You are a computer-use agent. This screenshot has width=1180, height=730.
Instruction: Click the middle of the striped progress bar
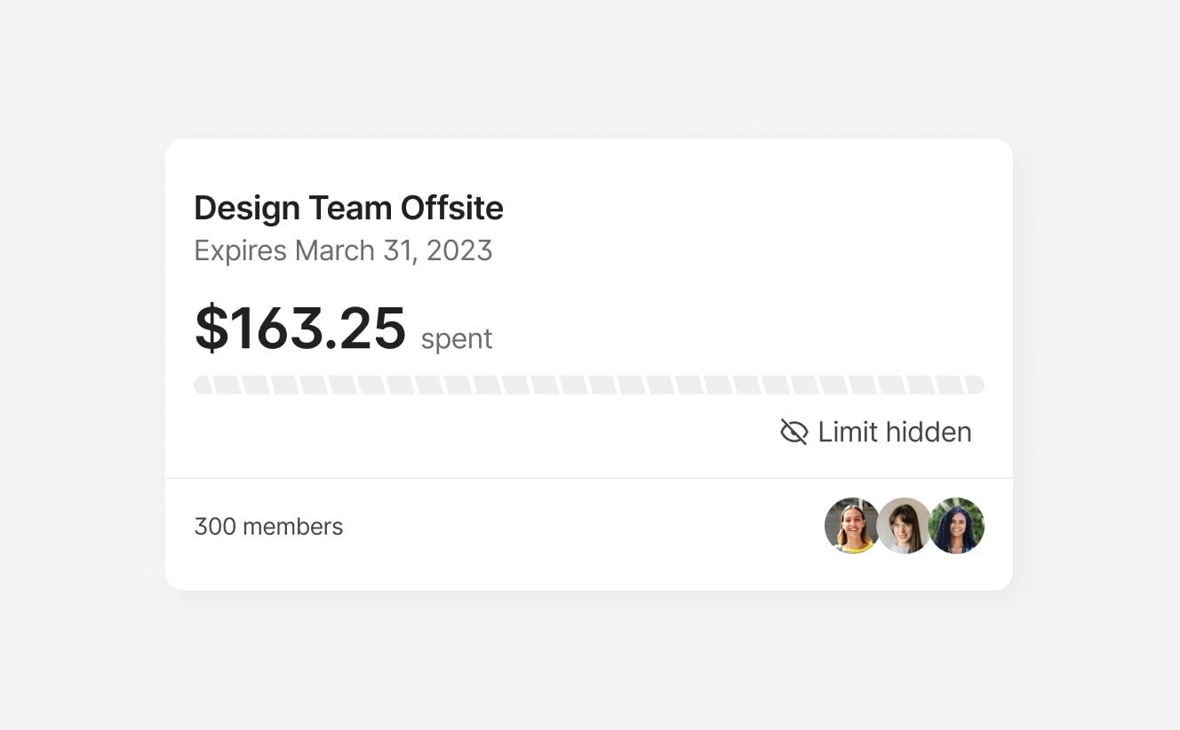coord(588,385)
